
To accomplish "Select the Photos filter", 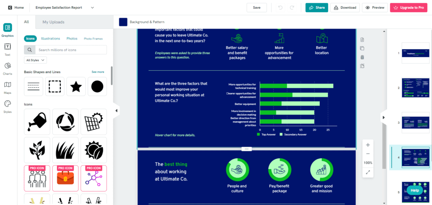I will (x=72, y=38).
